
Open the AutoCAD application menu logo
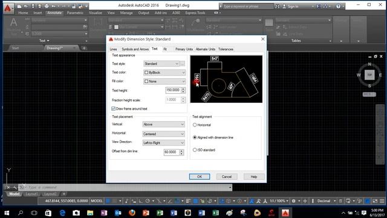[x=8, y=8]
